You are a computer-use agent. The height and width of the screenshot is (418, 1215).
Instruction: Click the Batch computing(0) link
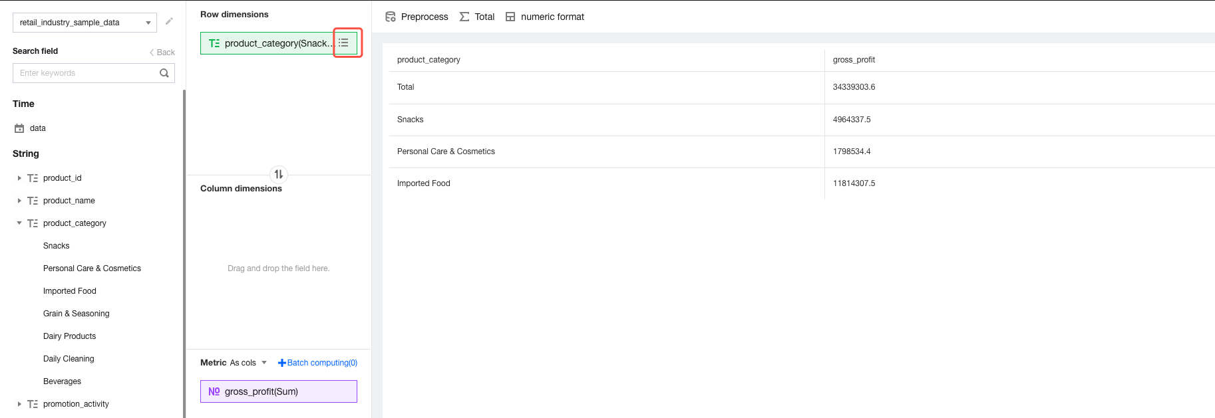point(317,363)
